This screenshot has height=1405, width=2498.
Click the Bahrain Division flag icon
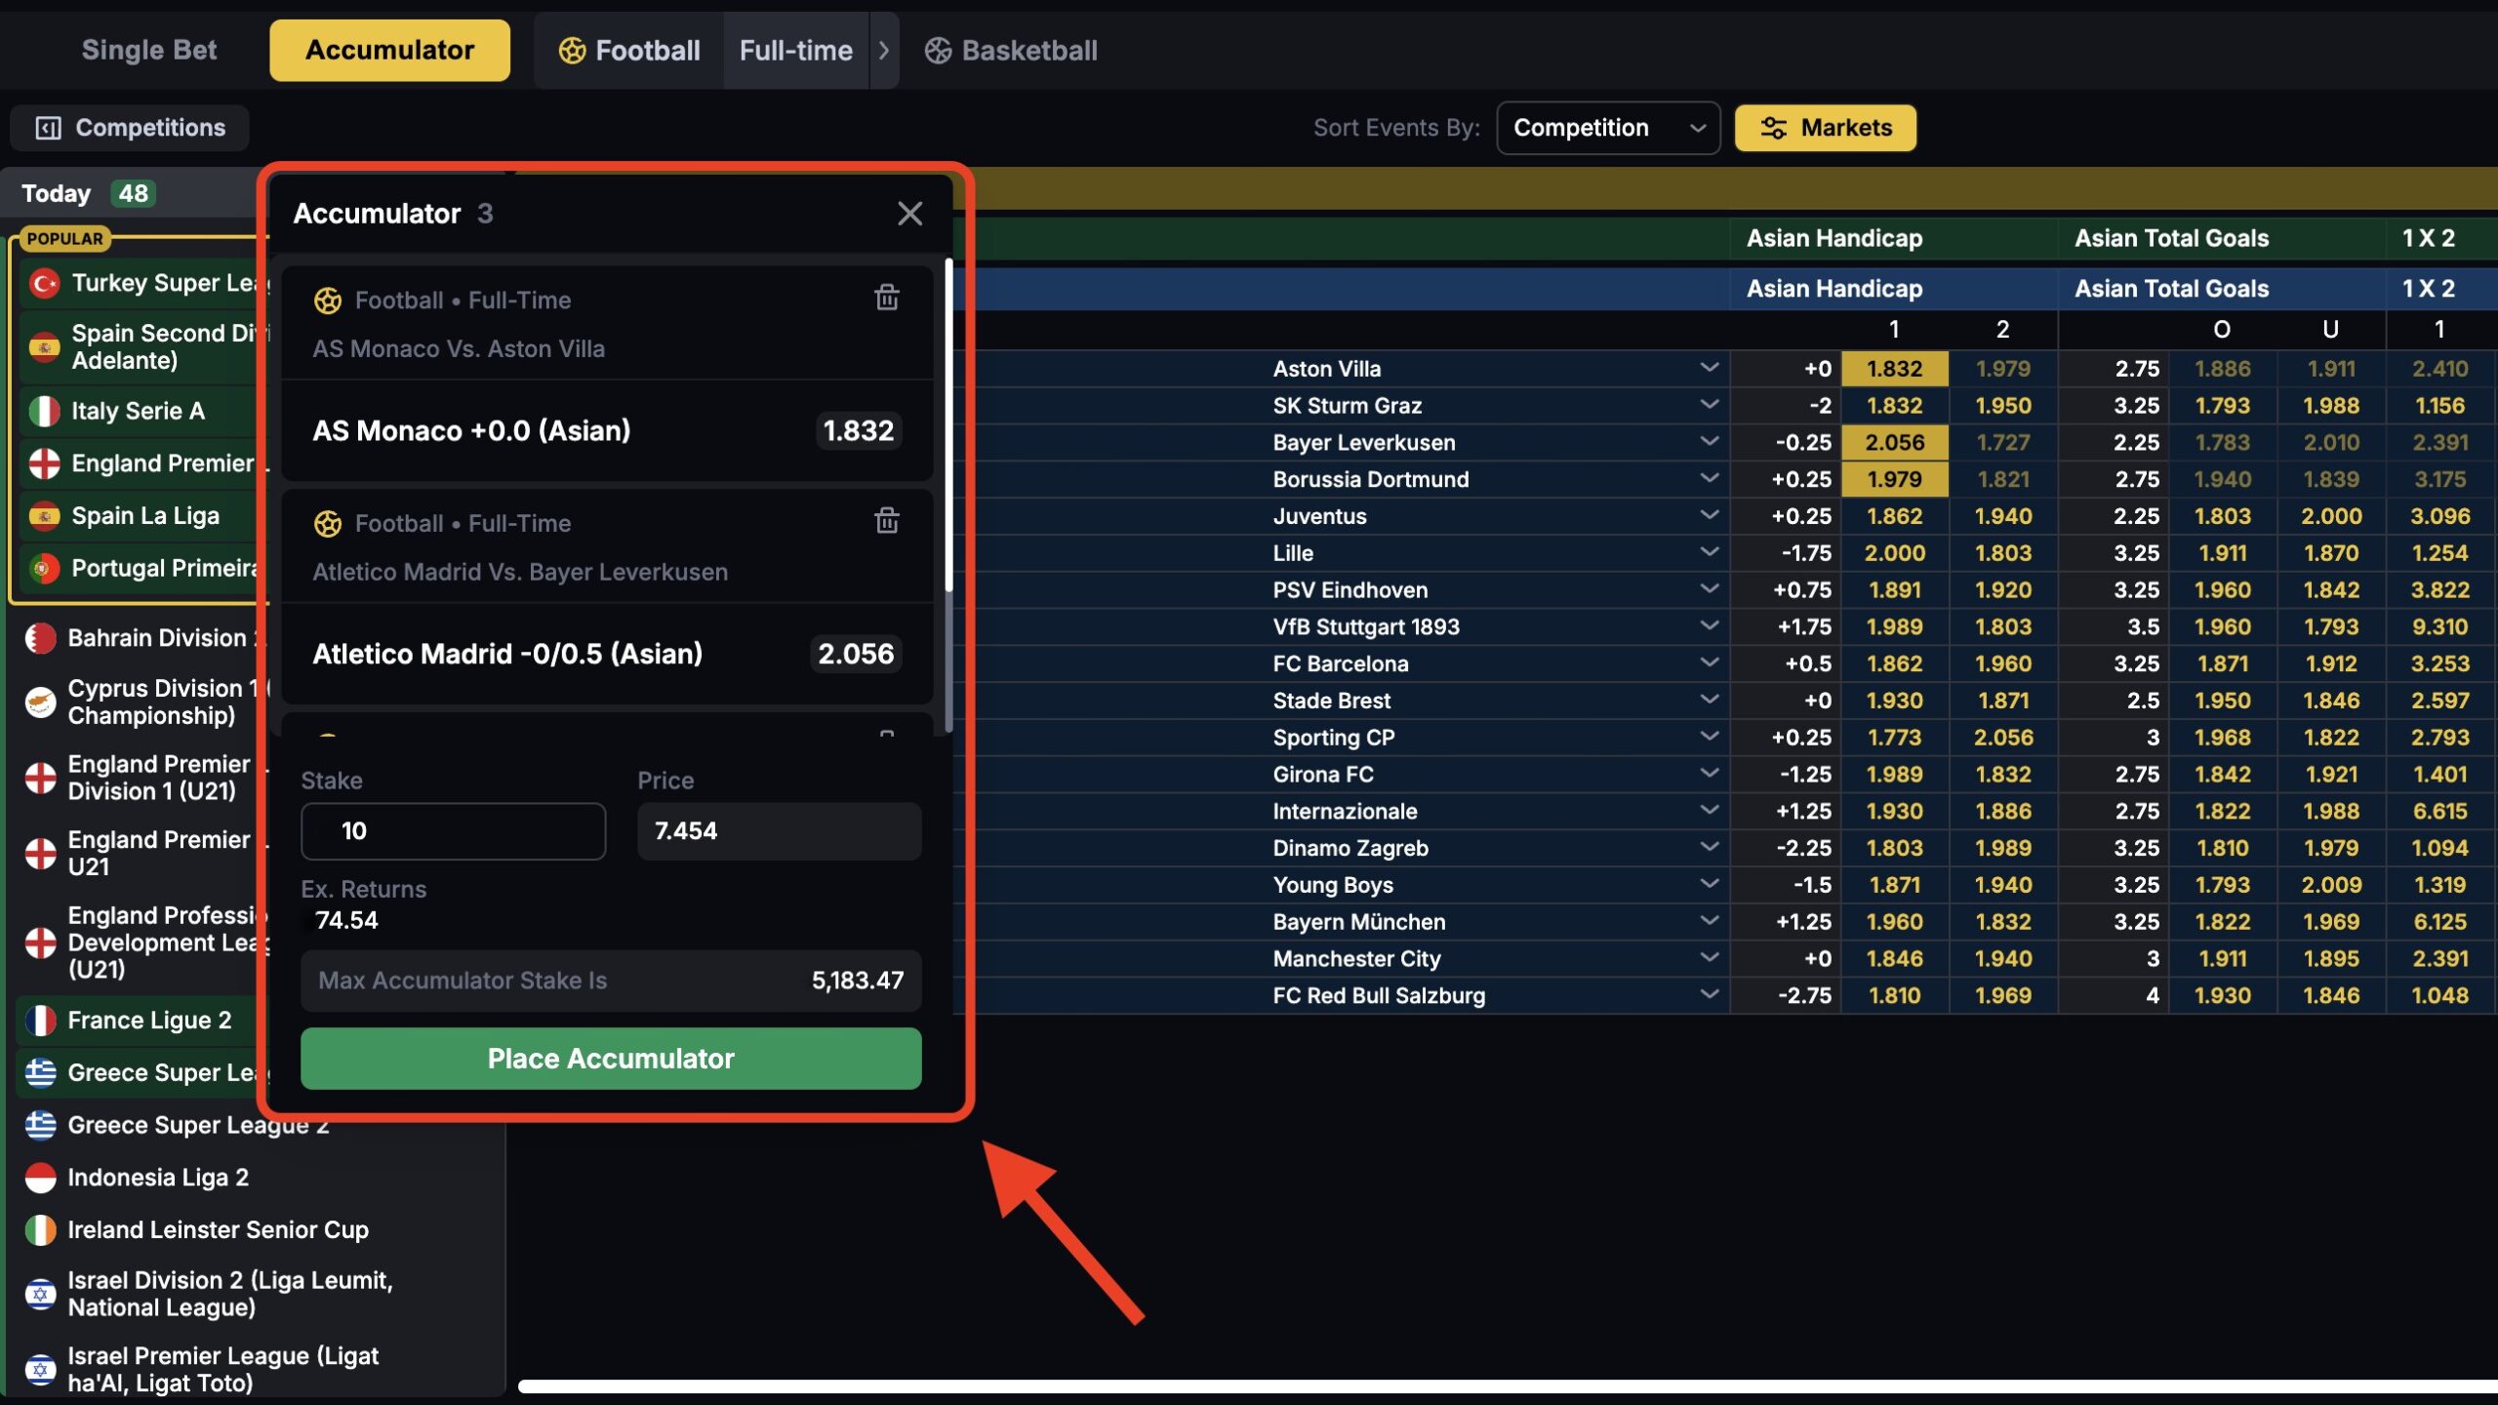coord(40,638)
